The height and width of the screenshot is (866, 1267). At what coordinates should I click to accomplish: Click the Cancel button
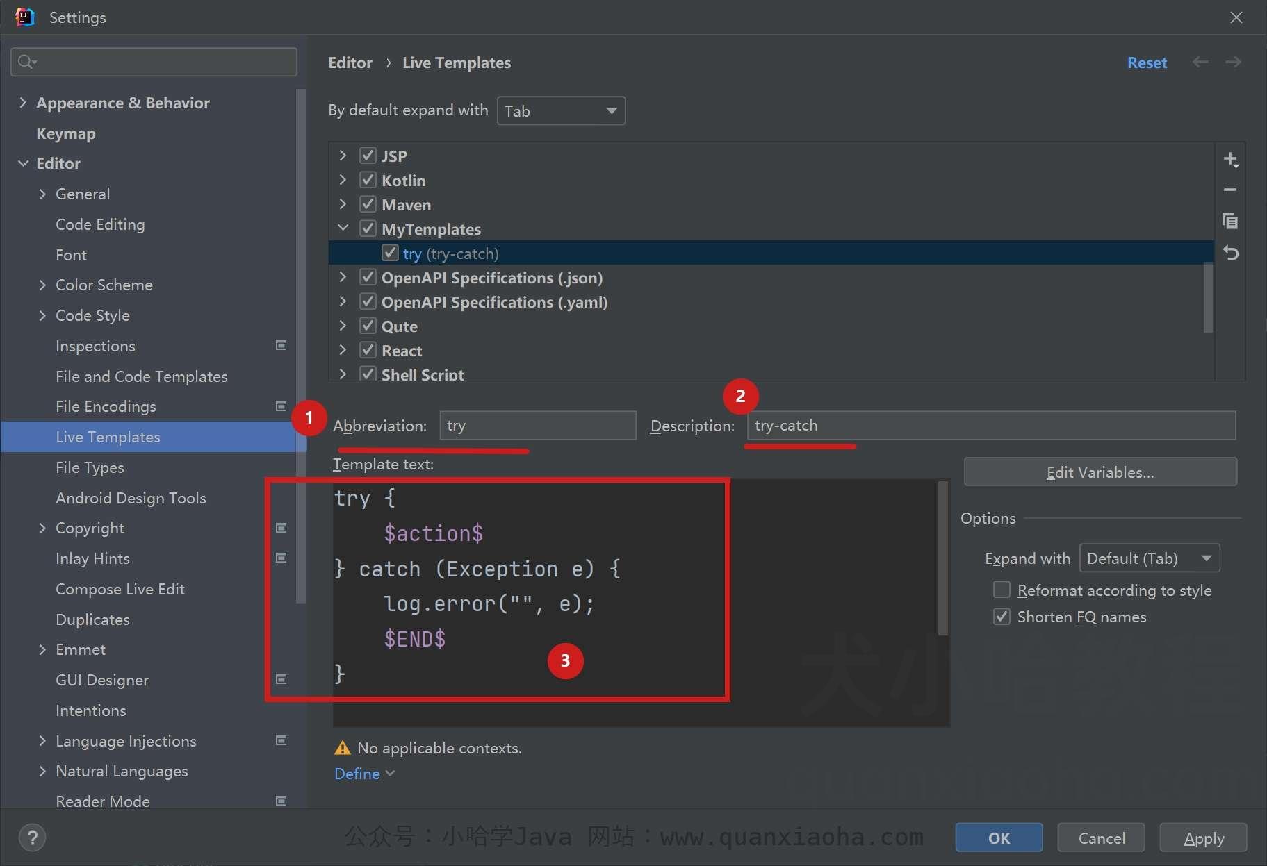pyautogui.click(x=1101, y=838)
